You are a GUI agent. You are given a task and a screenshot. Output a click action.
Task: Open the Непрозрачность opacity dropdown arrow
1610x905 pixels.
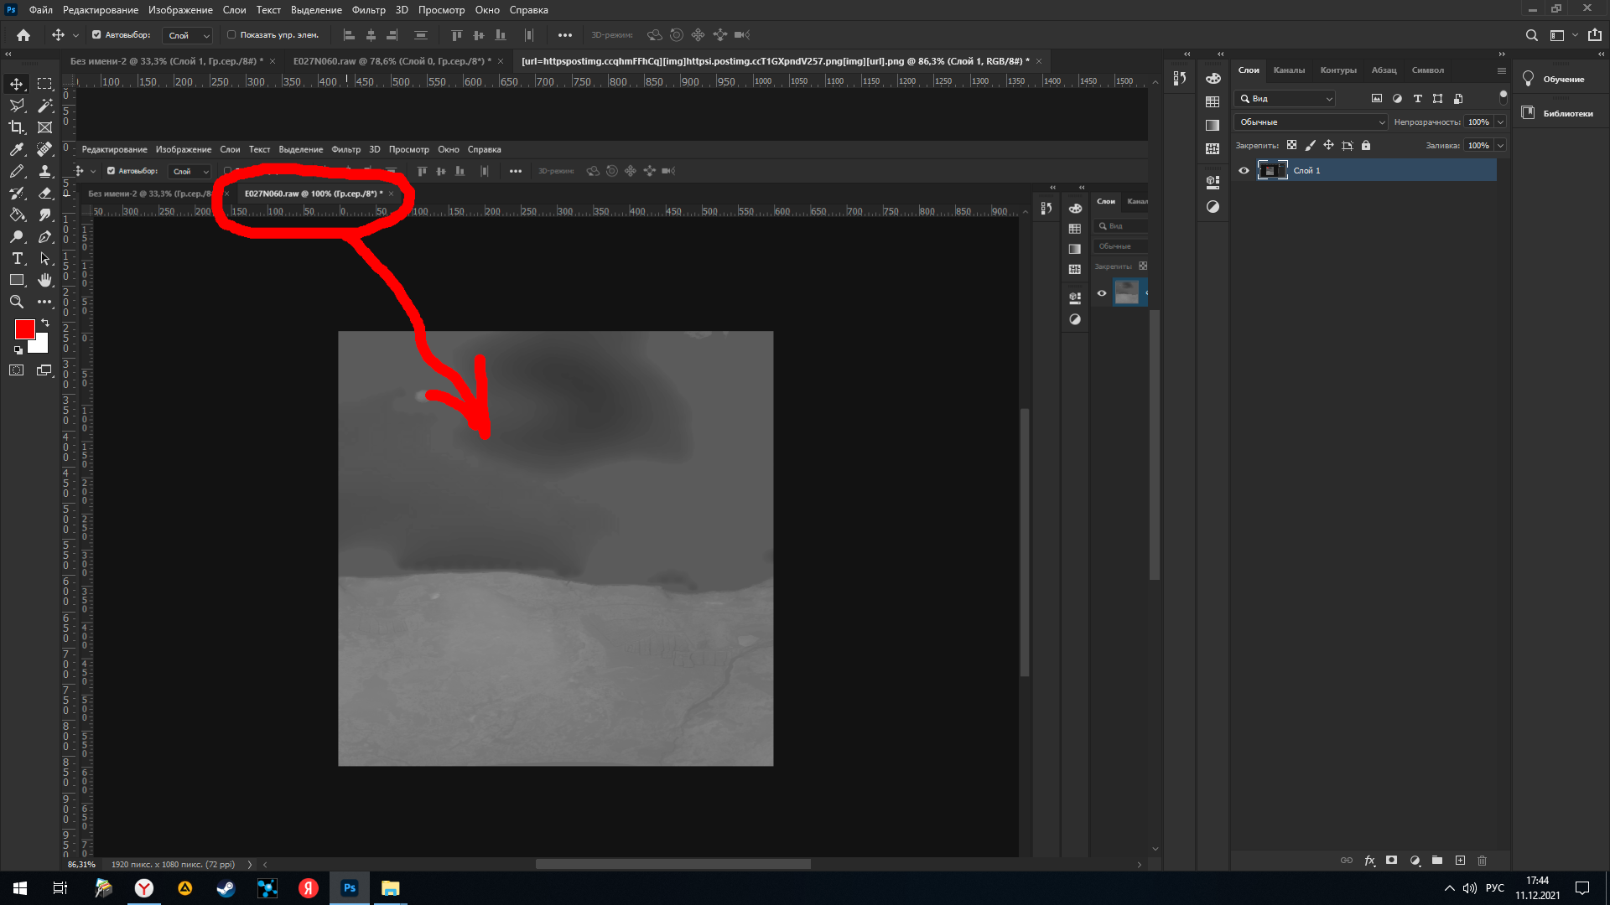click(x=1500, y=122)
